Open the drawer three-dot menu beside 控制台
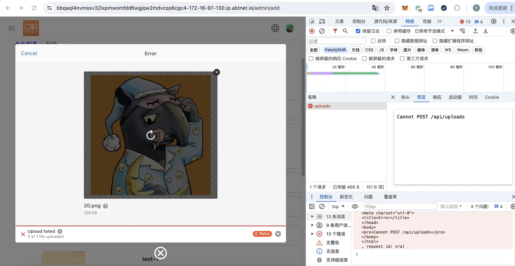Viewport: 515px width, 266px height. (312, 197)
